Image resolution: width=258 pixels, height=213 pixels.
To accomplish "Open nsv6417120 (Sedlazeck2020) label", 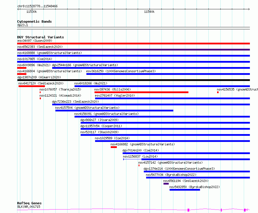I will click(x=41, y=83).
